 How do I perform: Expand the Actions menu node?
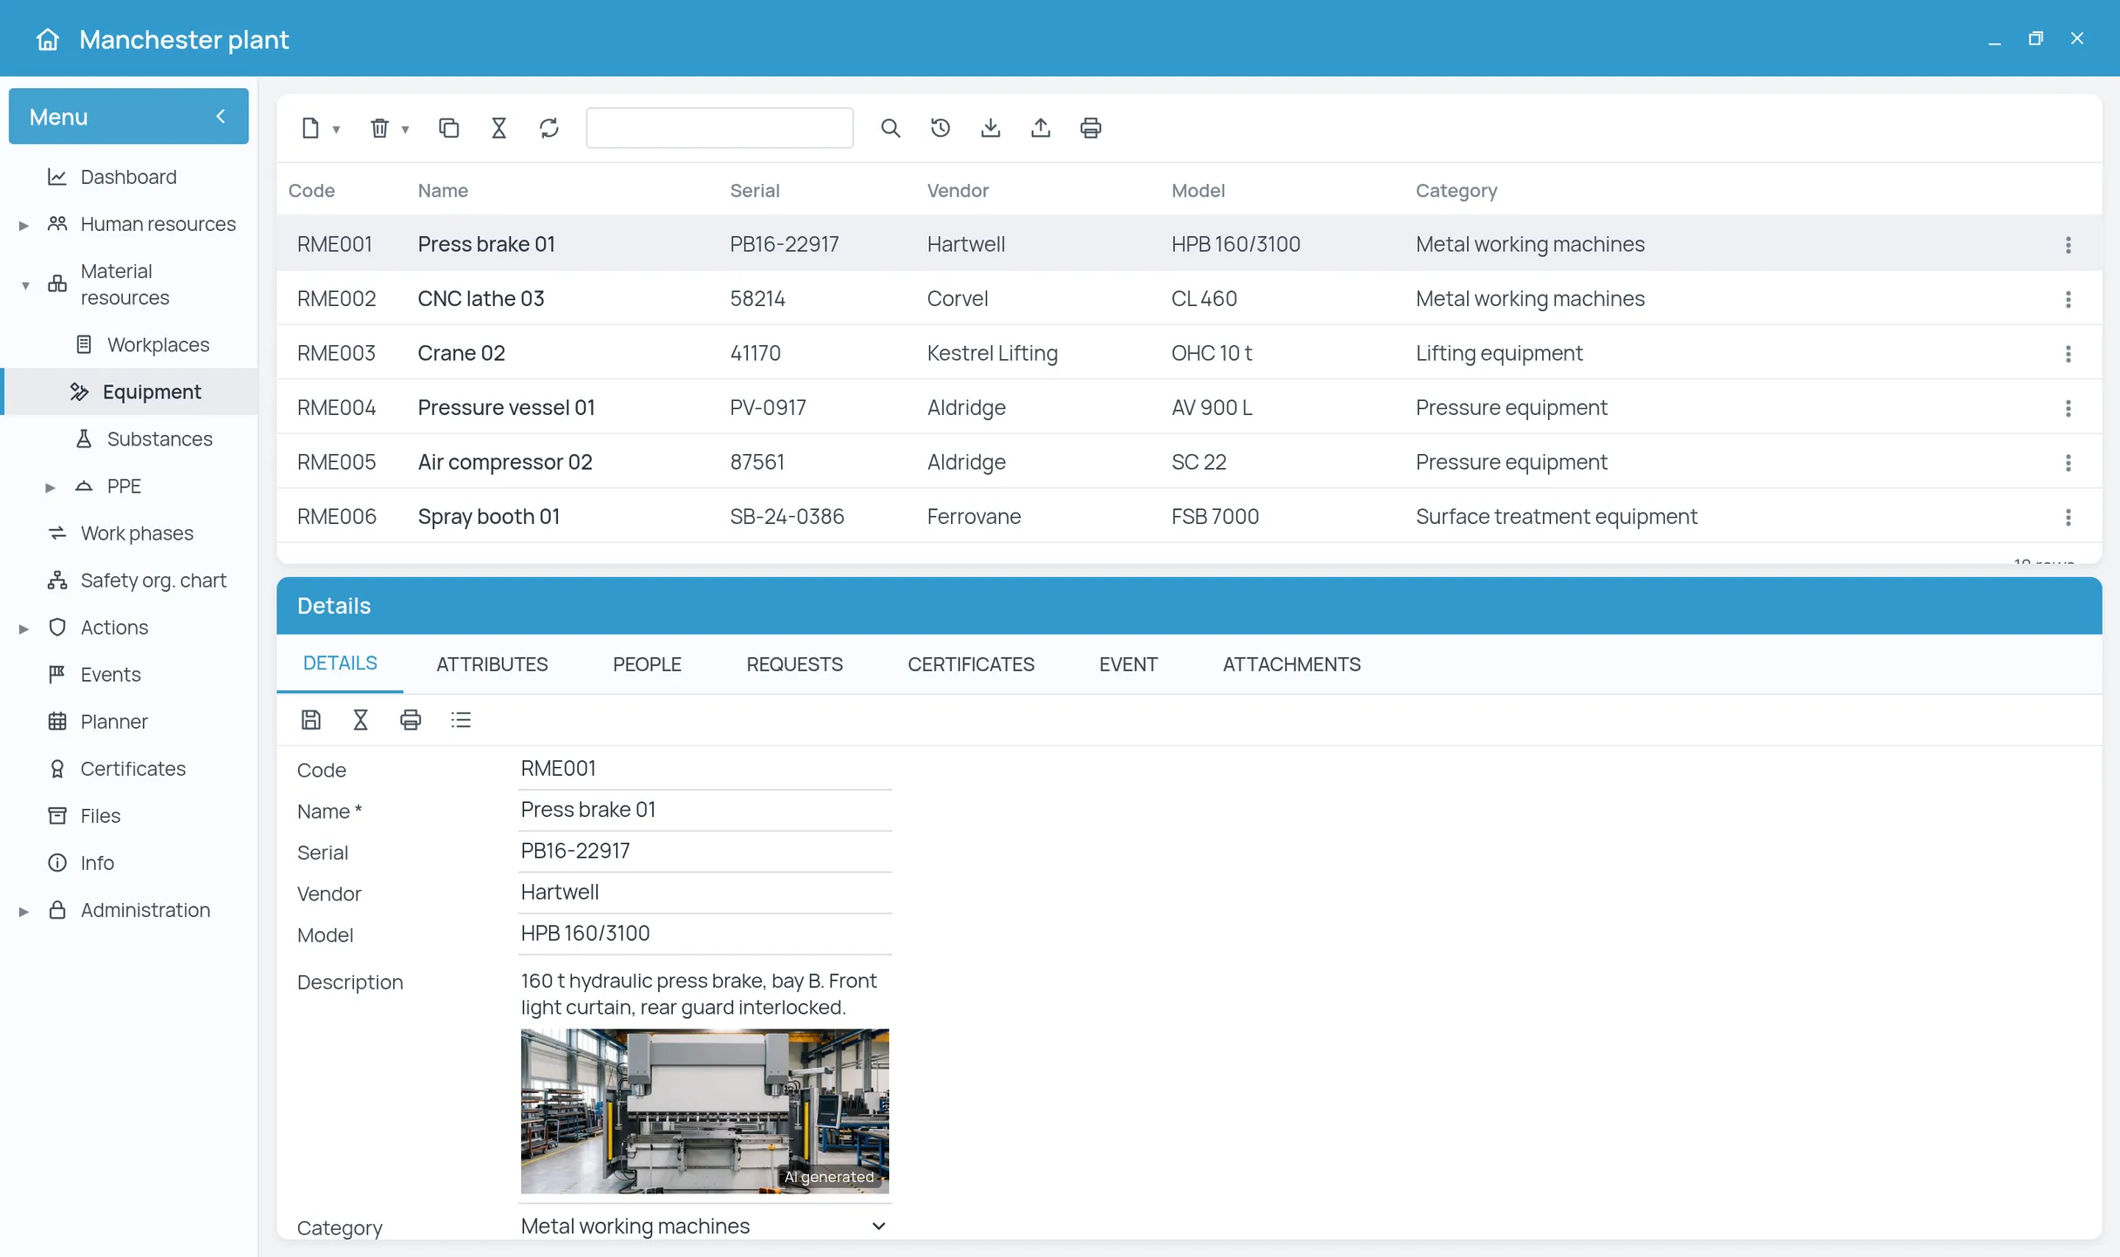pyautogui.click(x=24, y=628)
